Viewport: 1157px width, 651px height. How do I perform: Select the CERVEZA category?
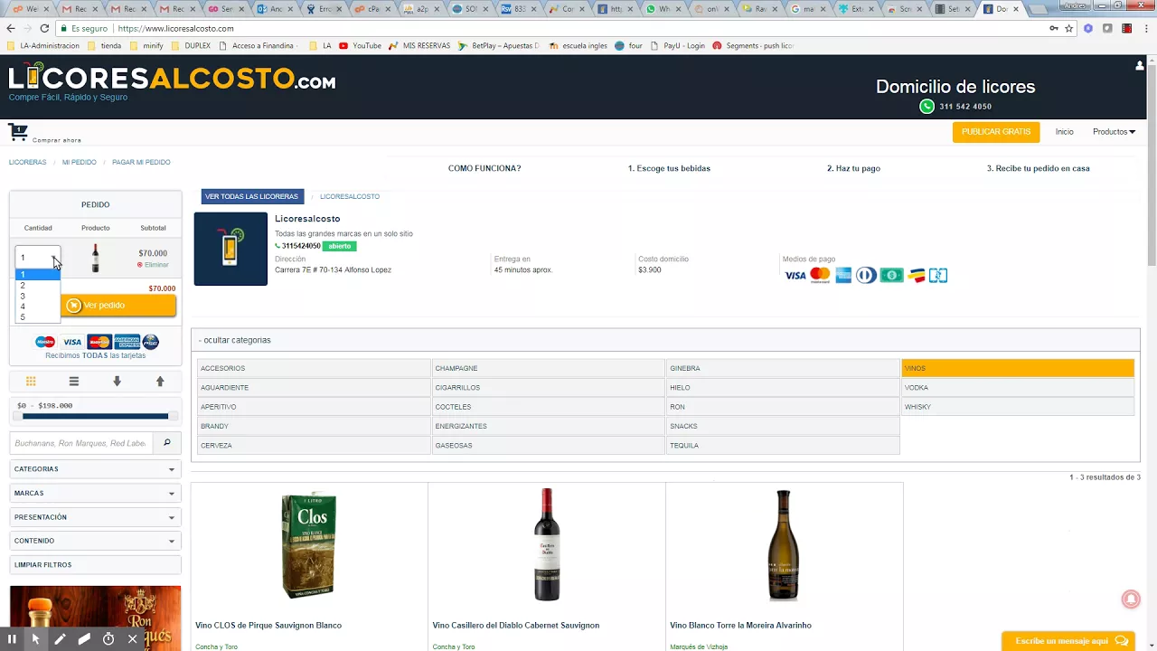(314, 446)
